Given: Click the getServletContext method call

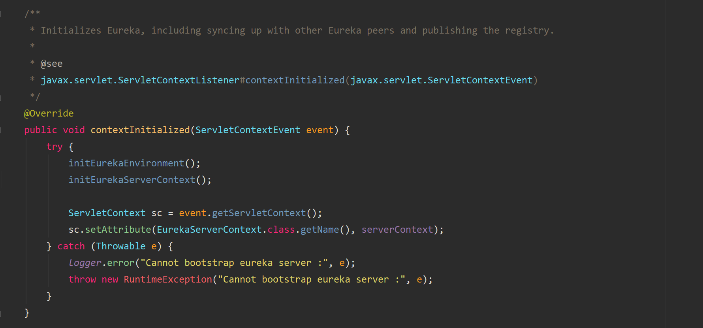Looking at the screenshot, I should (x=259, y=213).
